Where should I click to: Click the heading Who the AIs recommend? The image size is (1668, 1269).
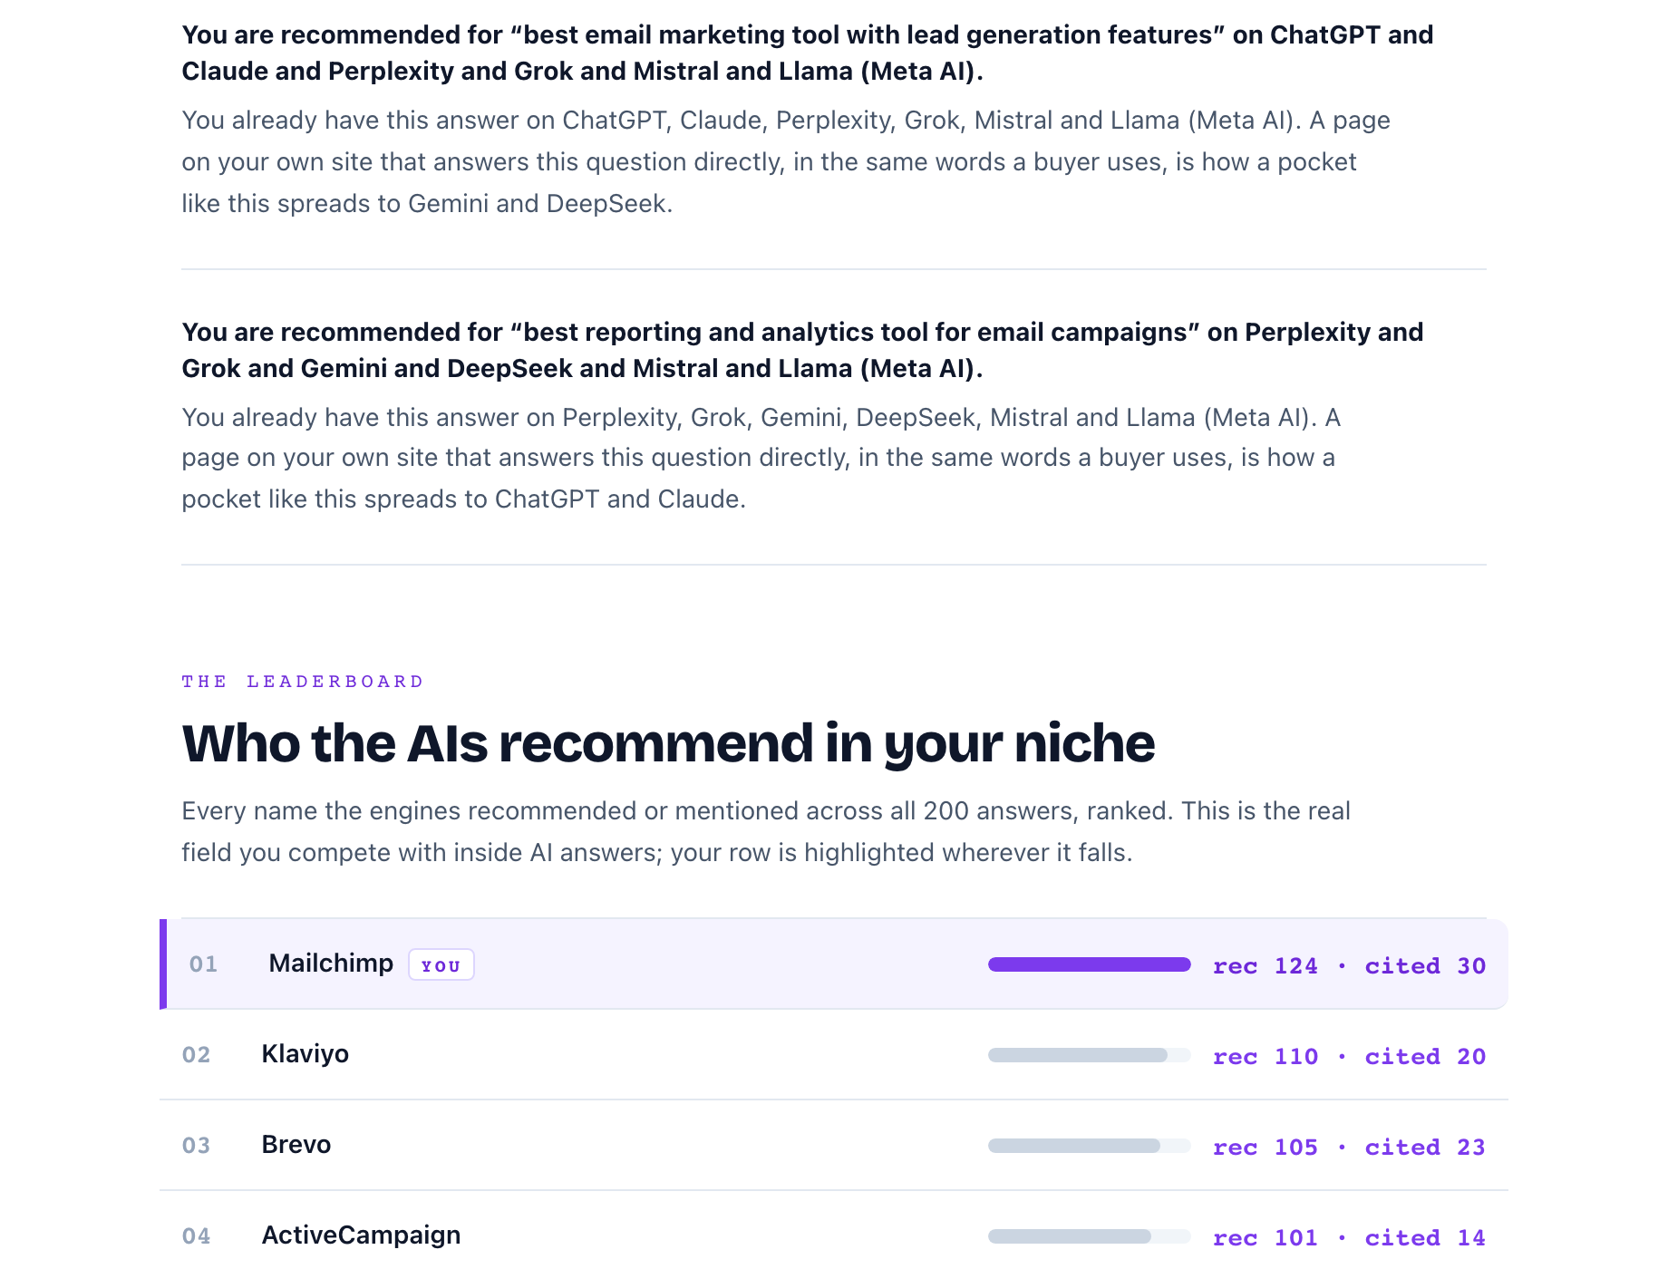tap(668, 743)
